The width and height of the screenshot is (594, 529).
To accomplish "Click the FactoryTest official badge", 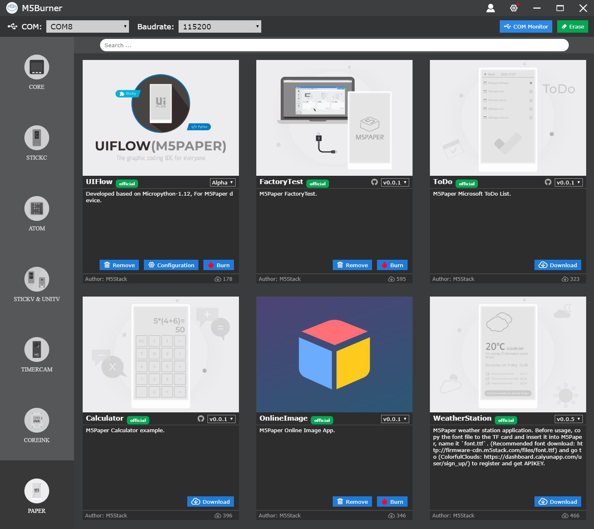I will (x=317, y=184).
